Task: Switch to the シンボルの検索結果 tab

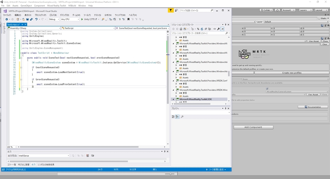Action: point(46,164)
